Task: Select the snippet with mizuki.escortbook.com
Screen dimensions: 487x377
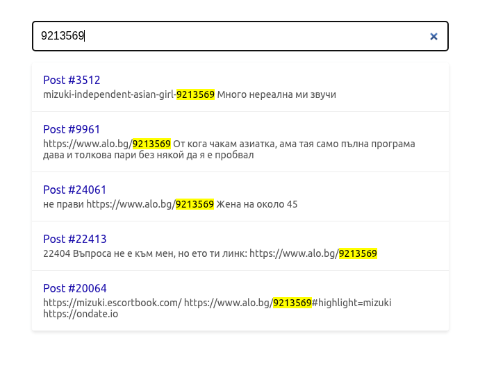Action: (217, 308)
